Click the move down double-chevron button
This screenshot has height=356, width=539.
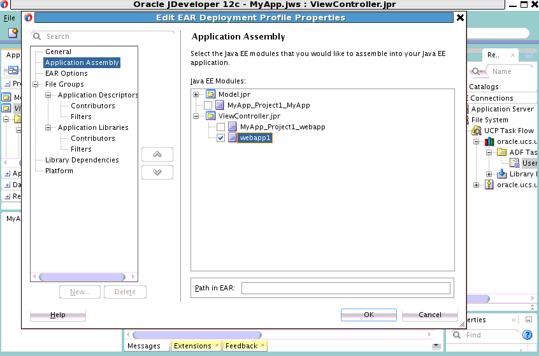157,172
